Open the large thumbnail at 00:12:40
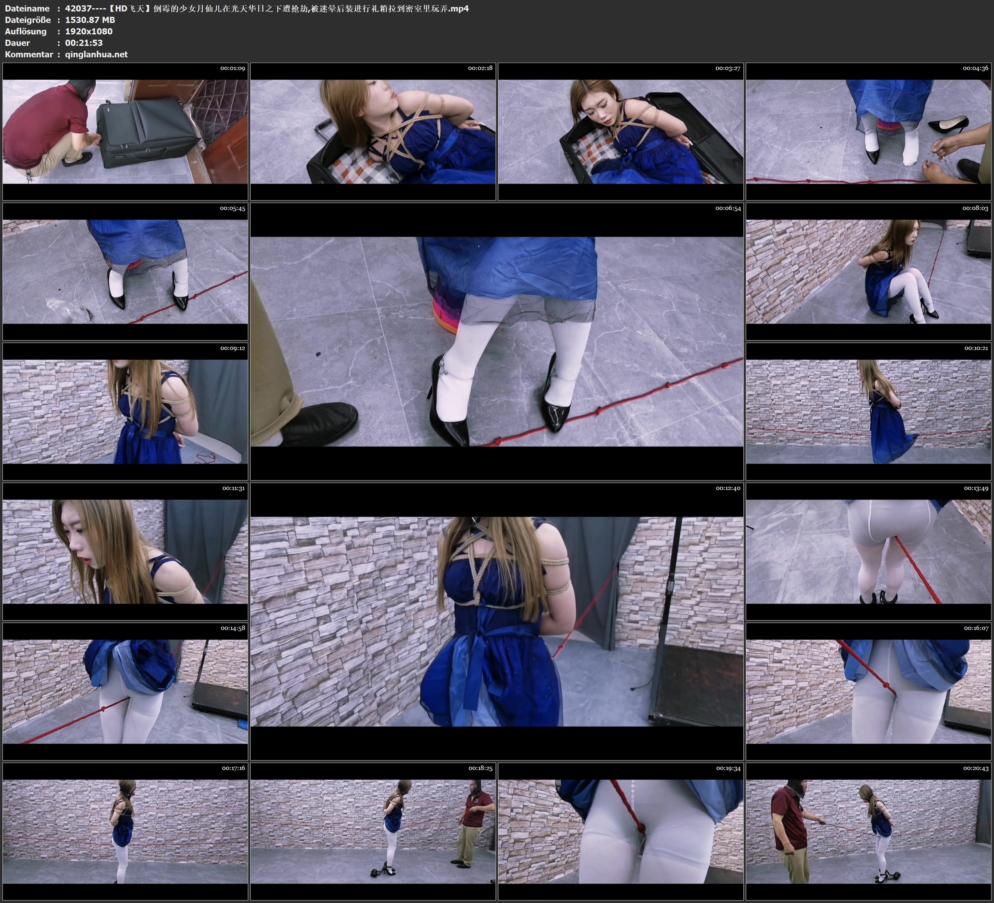 [496, 621]
